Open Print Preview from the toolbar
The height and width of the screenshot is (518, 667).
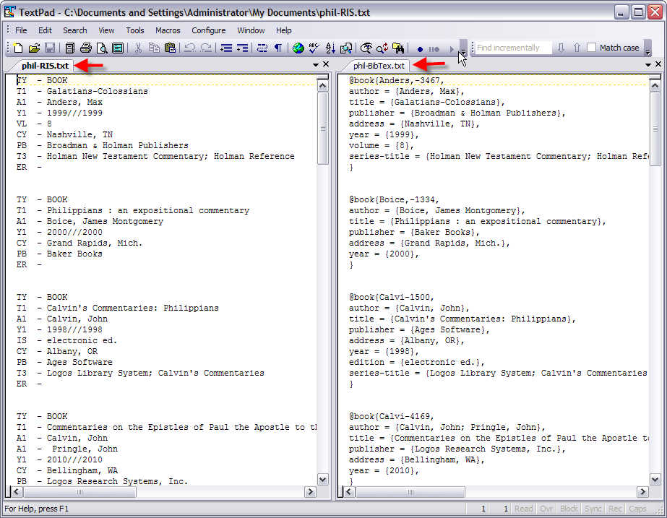point(102,48)
